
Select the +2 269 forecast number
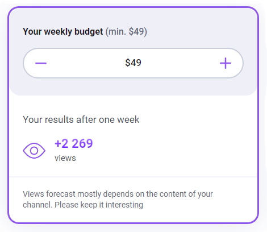[74, 143]
